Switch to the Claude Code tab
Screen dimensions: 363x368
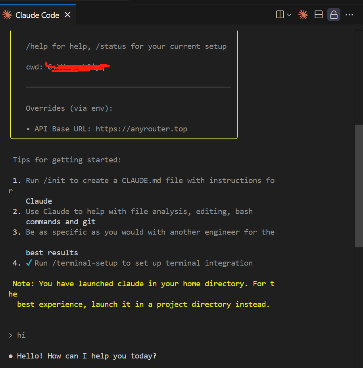point(37,15)
